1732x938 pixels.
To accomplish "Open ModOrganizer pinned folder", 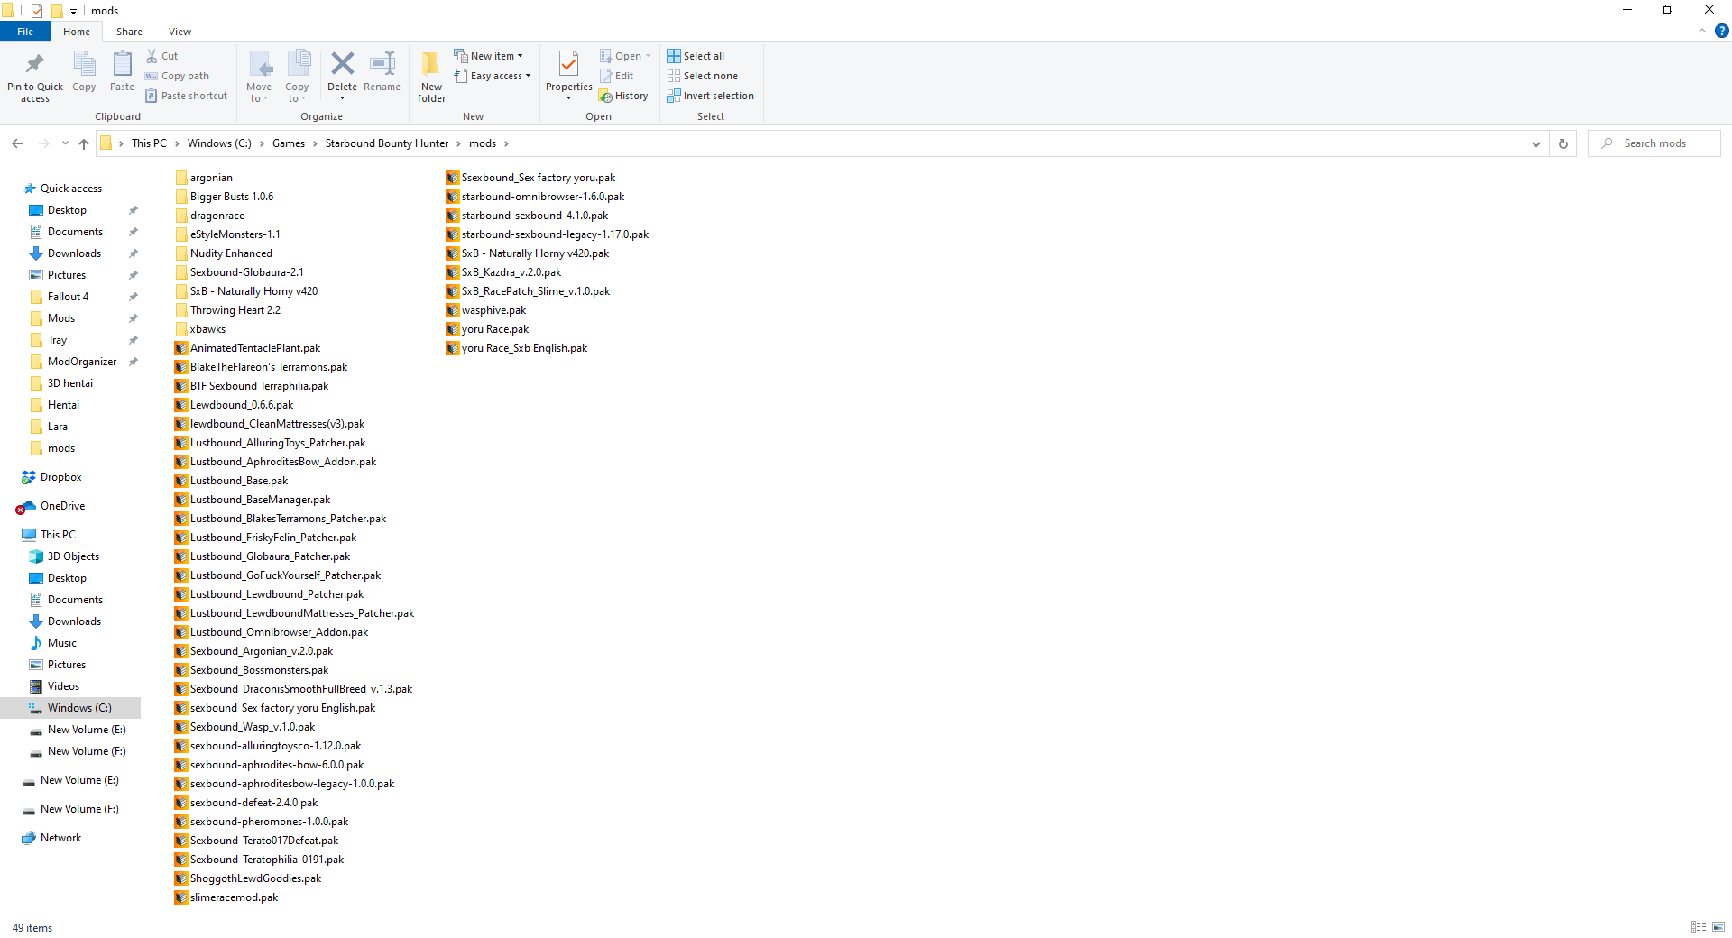I will click(x=82, y=362).
